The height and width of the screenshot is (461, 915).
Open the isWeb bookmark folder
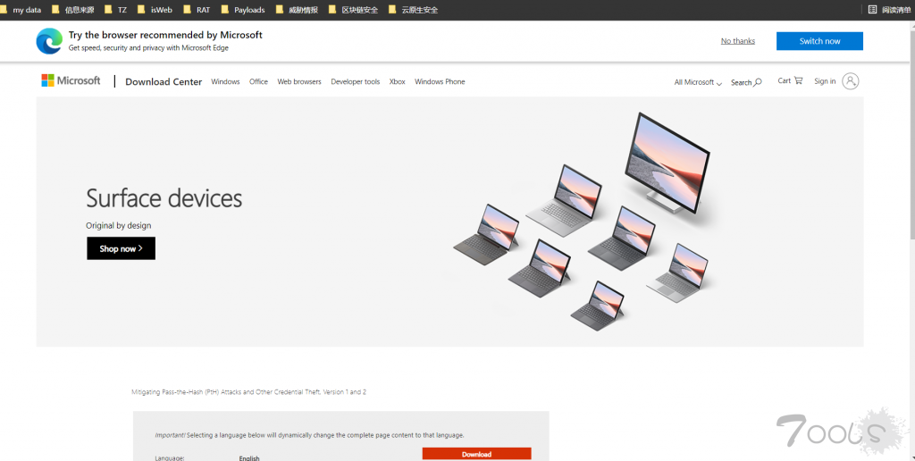155,10
